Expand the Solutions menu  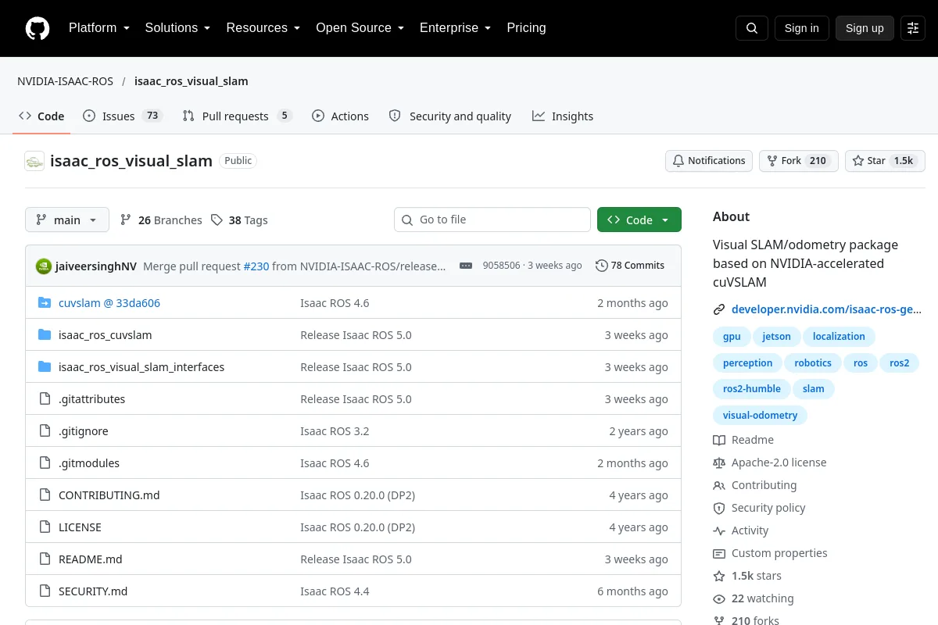[x=177, y=28]
